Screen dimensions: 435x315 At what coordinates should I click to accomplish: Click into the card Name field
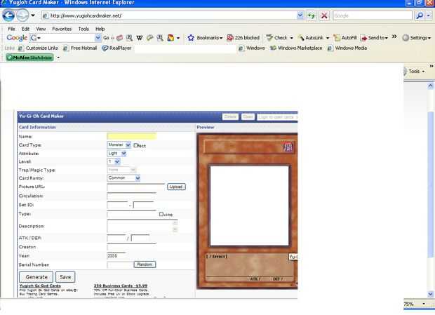131,136
